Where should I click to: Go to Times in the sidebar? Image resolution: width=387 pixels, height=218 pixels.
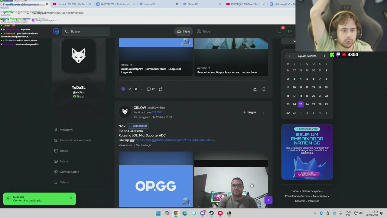(61, 151)
